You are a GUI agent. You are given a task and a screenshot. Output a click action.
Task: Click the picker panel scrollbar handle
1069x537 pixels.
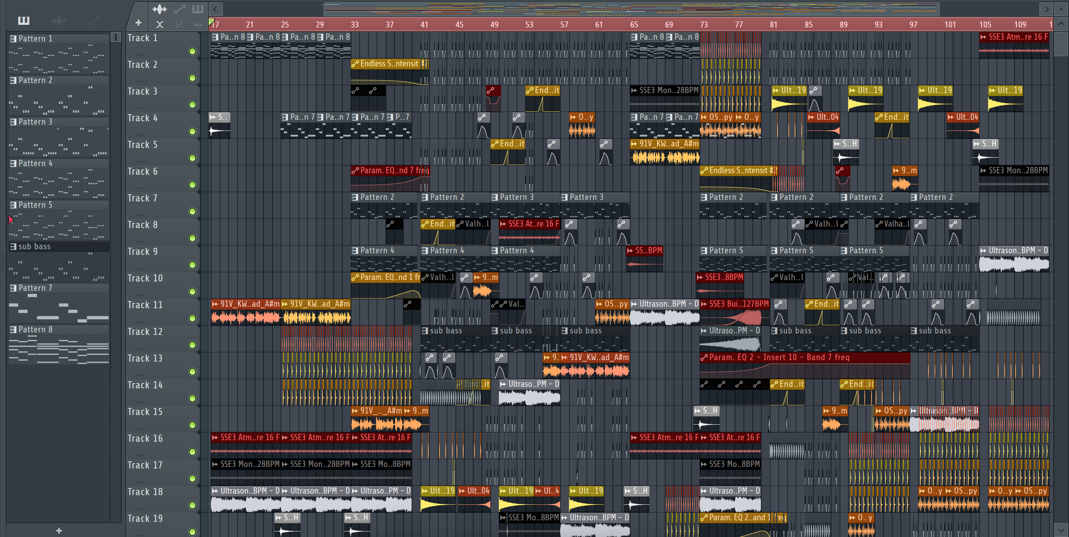[116, 38]
